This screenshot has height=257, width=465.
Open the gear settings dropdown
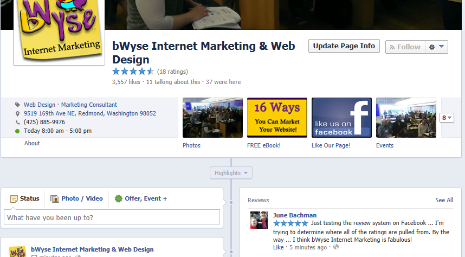pos(436,47)
